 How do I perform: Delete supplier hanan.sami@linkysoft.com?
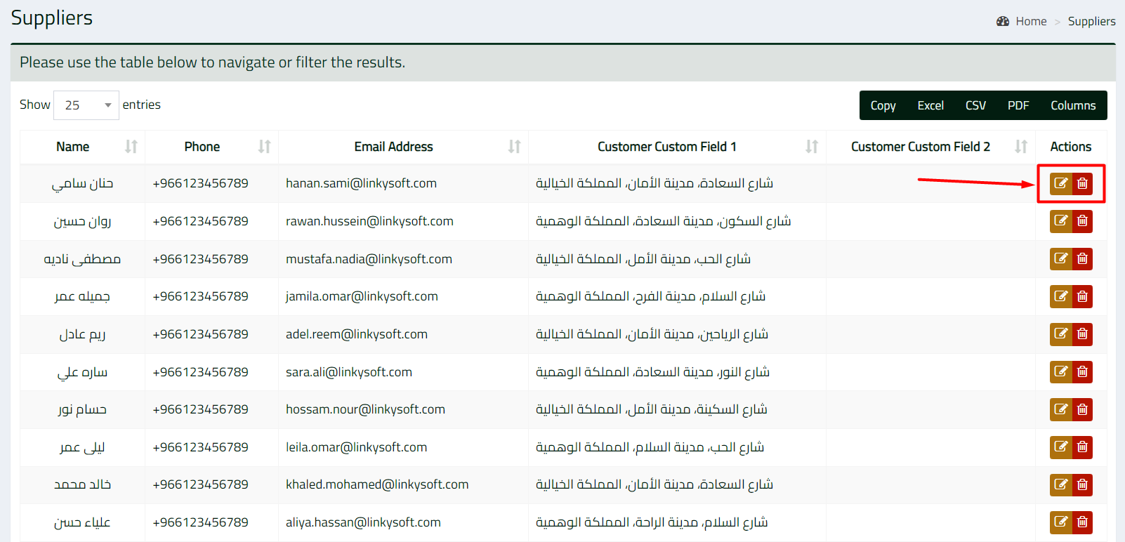(x=1082, y=183)
